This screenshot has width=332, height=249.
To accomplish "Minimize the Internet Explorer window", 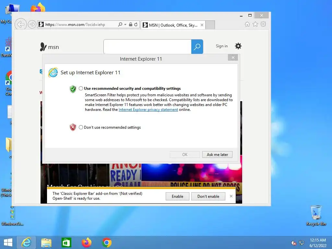I will (x=241, y=16).
